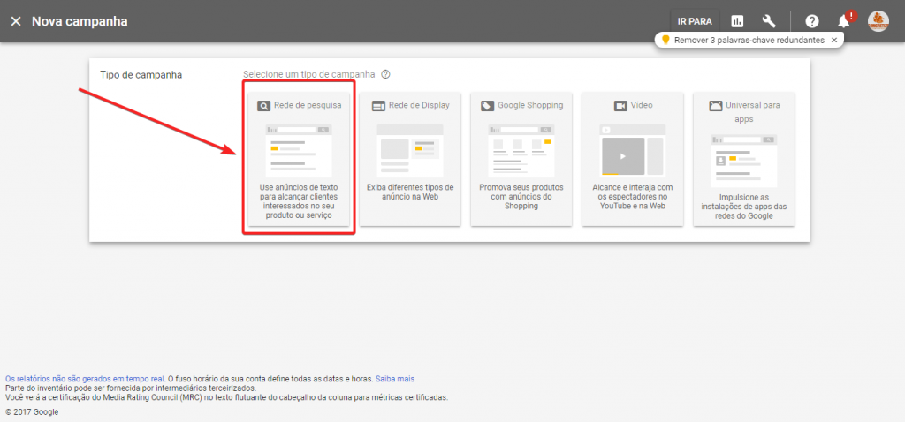Viewport: 905px width, 422px height.
Task: Click the display ad preview thumbnail
Action: pyautogui.click(x=410, y=151)
